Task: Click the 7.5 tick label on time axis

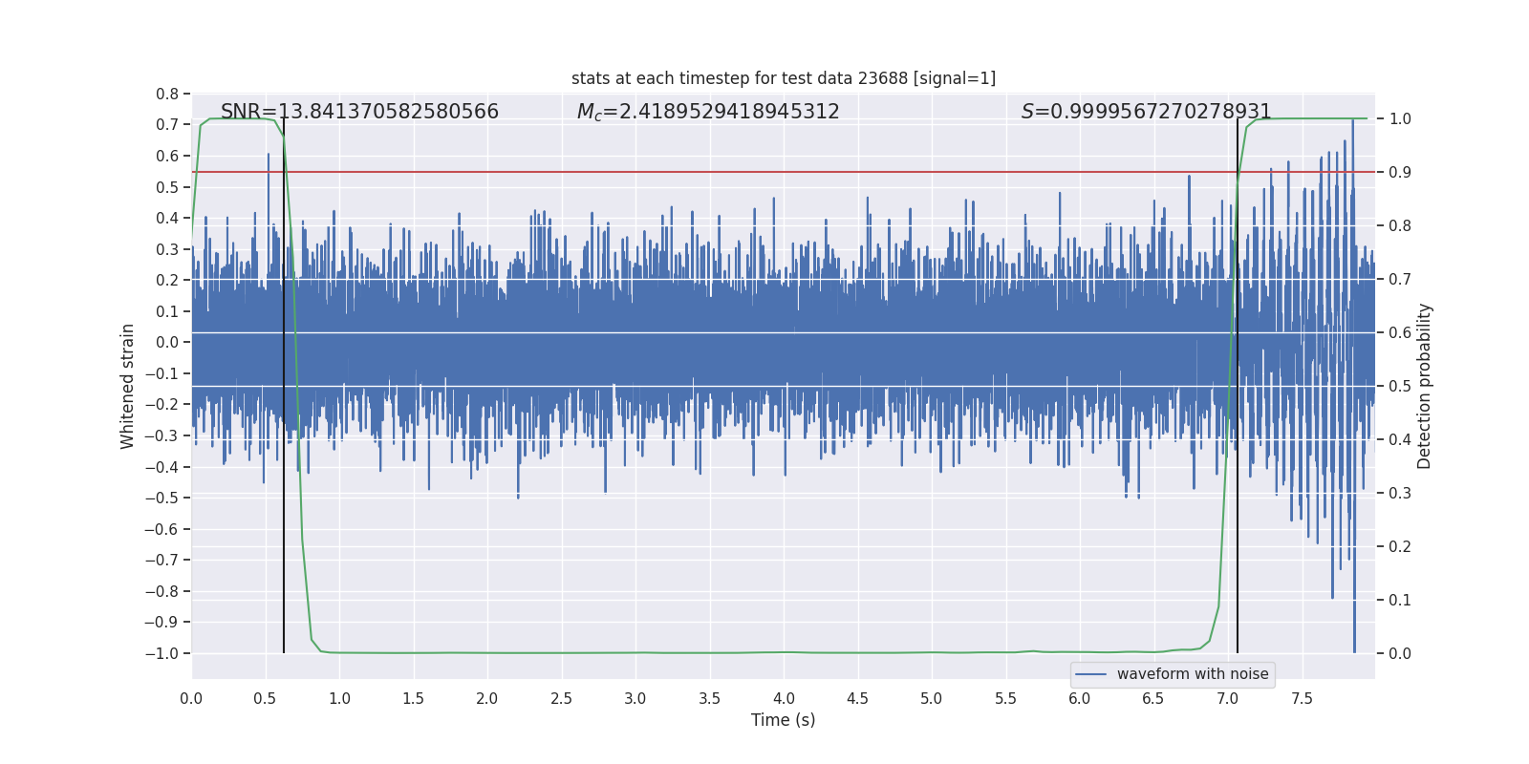Action: [x=1302, y=698]
